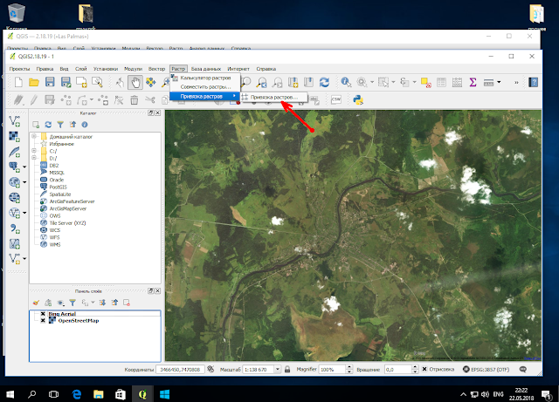Click the coordinates input field
The width and height of the screenshot is (559, 402).
coord(180,369)
